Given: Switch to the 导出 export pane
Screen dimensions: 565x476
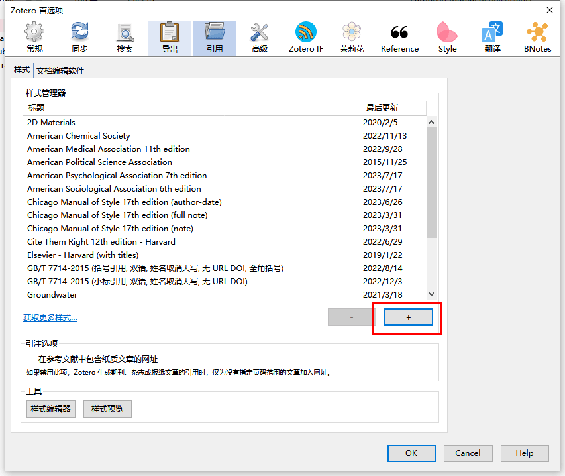Looking at the screenshot, I should point(170,38).
